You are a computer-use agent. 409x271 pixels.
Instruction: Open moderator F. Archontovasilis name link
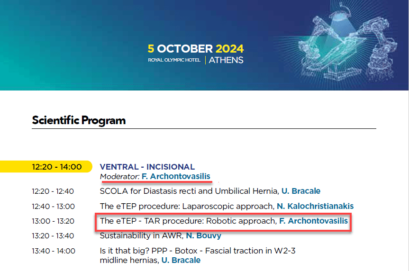tap(176, 176)
